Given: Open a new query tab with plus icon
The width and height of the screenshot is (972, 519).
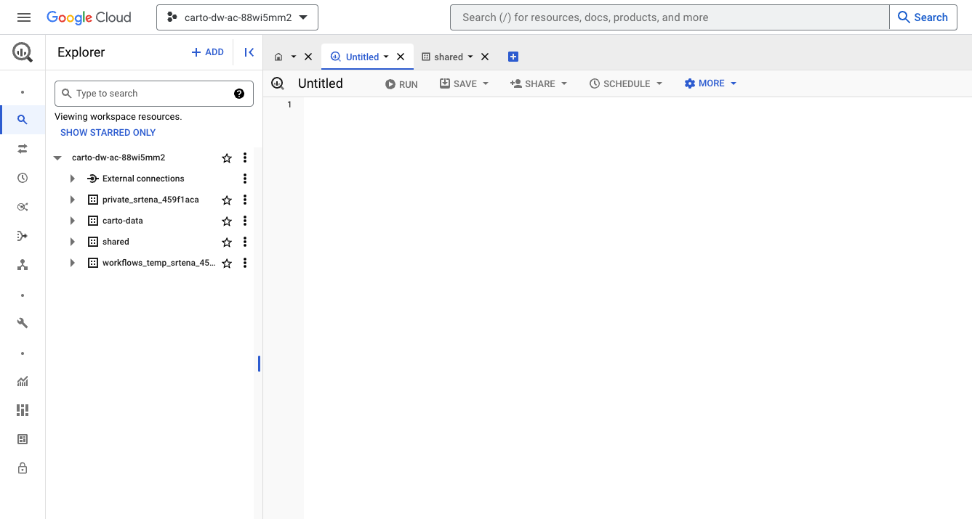Looking at the screenshot, I should point(513,57).
